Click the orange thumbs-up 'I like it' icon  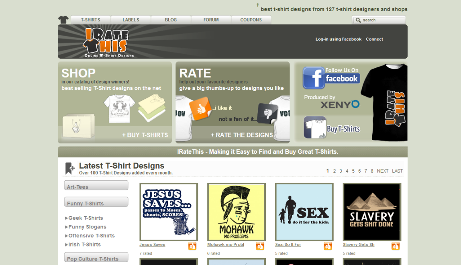click(x=200, y=108)
